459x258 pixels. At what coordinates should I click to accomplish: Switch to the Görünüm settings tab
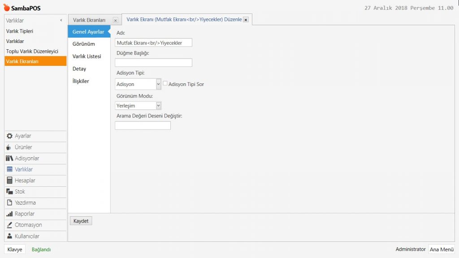pyautogui.click(x=84, y=44)
